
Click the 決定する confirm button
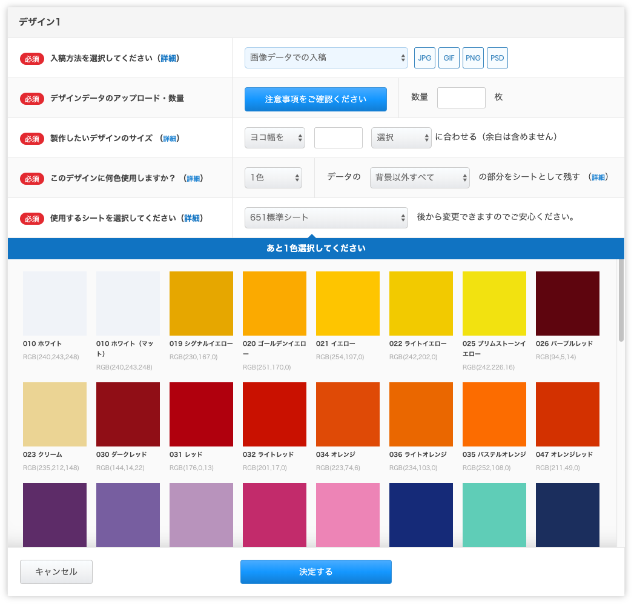pos(315,571)
